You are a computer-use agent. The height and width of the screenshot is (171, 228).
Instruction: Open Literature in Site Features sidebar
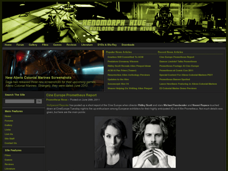coord(10,169)
